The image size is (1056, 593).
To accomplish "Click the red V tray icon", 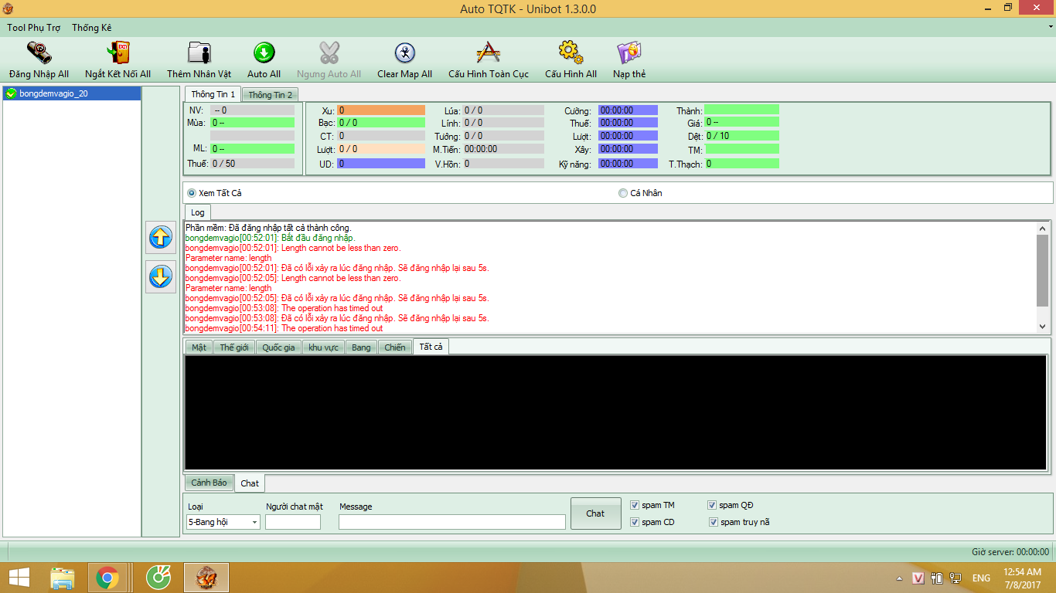I will pos(918,578).
